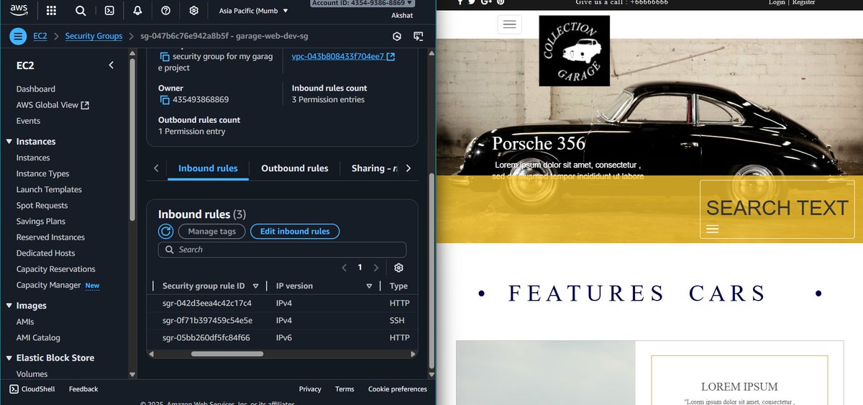
Task: Copy the owner ID 435493868869
Action: pyautogui.click(x=164, y=100)
